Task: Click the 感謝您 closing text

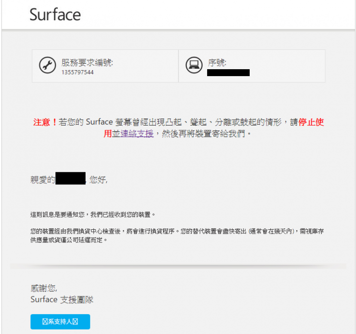Action: click(x=44, y=288)
